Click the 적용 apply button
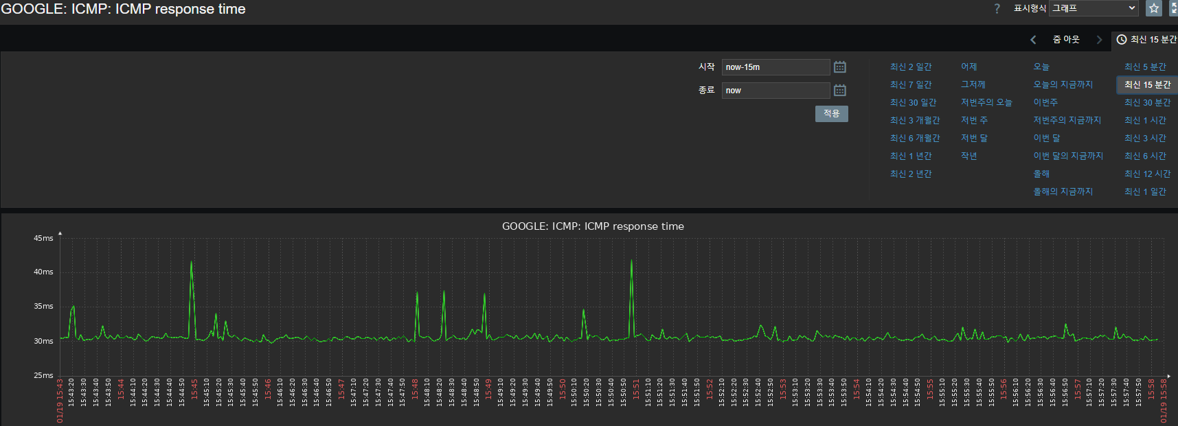 pyautogui.click(x=831, y=114)
